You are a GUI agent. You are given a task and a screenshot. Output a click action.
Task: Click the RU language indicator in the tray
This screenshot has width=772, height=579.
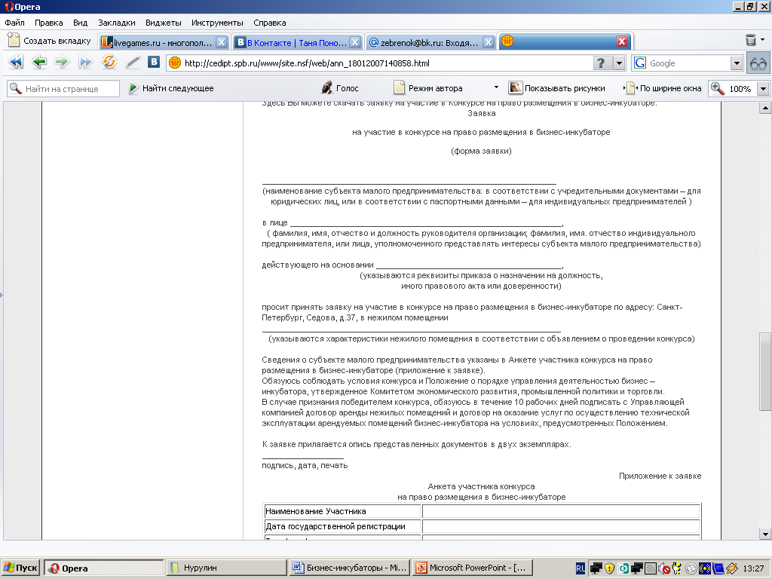[x=581, y=568]
